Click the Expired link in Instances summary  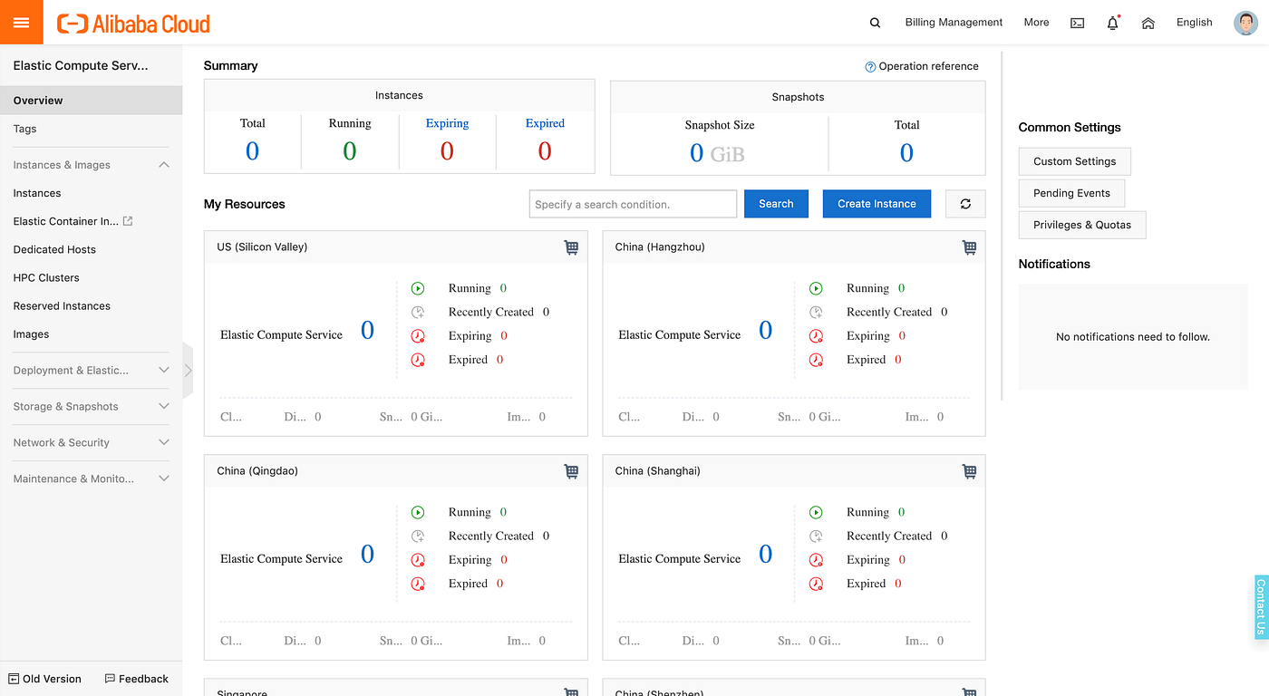tap(545, 123)
